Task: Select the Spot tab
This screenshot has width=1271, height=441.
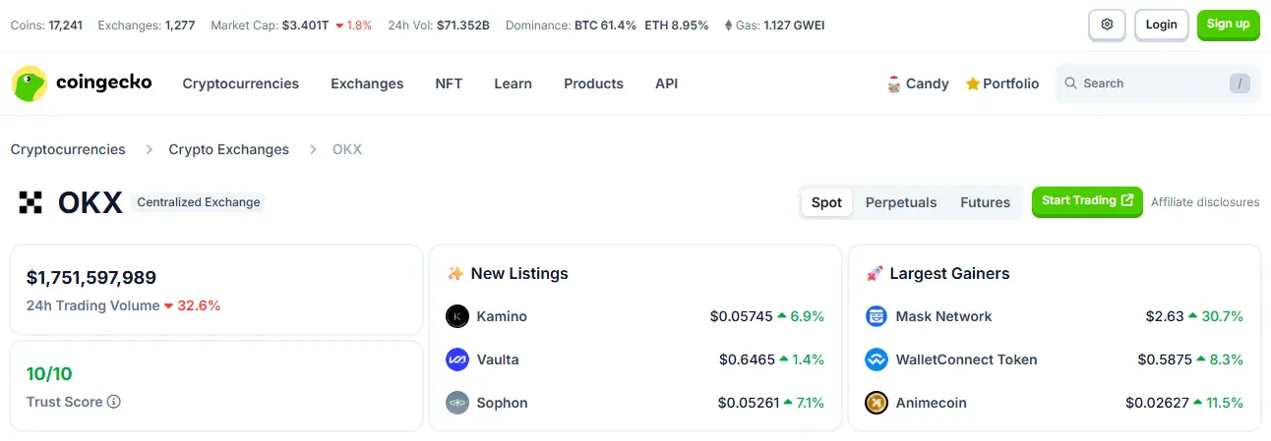Action: coord(826,202)
